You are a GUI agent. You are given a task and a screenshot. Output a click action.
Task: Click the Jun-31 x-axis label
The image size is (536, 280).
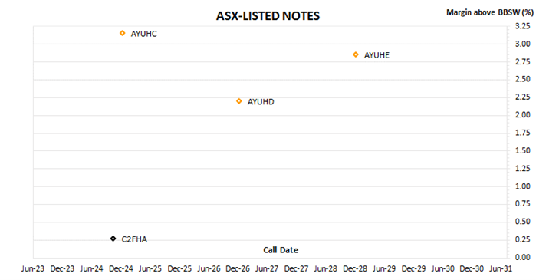501,269
